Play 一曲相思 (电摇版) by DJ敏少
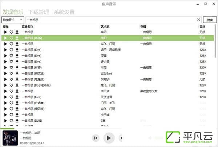The image size is (218, 147). coord(5,79)
